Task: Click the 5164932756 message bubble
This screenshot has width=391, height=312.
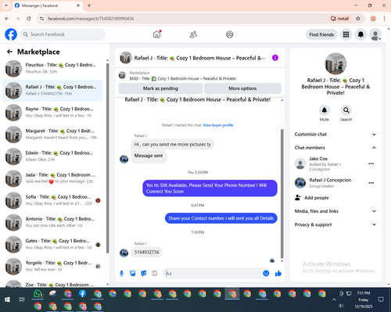Action: click(147, 252)
